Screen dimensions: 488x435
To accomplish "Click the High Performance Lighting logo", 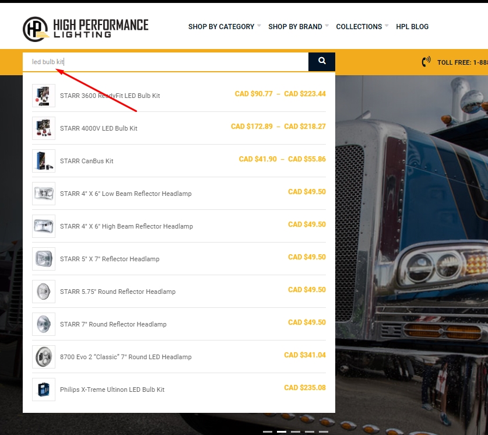I will pos(86,28).
